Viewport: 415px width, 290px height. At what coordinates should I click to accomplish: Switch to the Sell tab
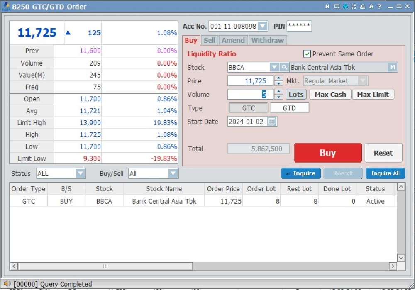click(x=210, y=40)
